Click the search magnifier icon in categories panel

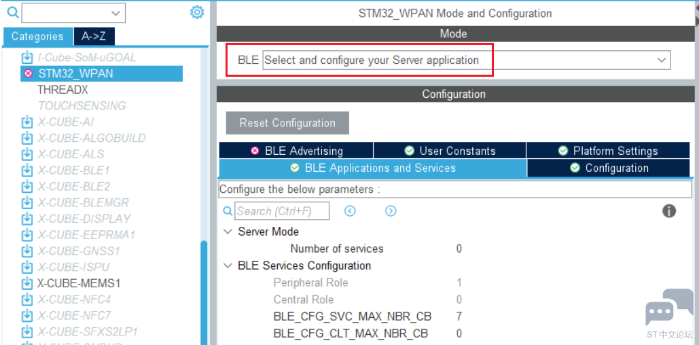point(14,13)
